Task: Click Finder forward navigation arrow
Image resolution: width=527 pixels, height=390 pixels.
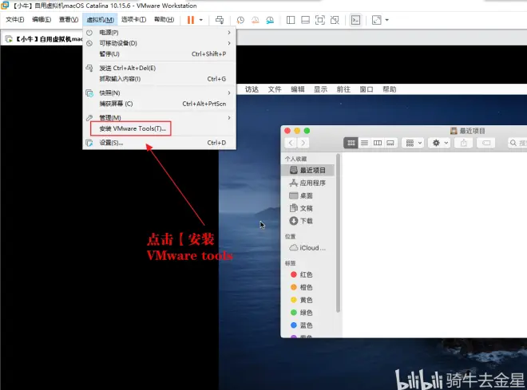Action: tap(303, 143)
